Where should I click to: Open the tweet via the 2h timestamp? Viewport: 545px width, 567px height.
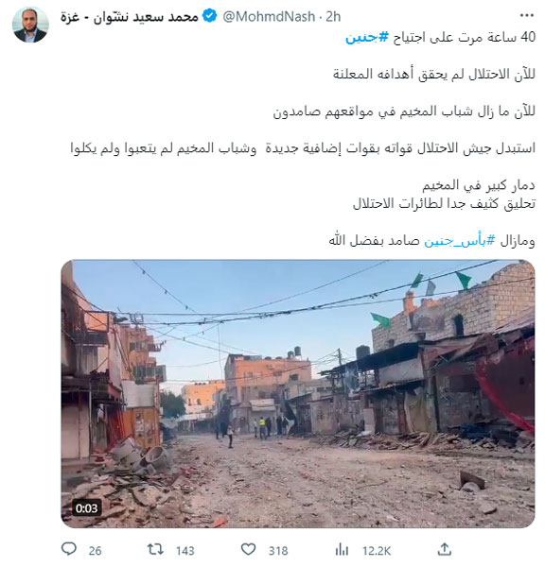tap(333, 17)
